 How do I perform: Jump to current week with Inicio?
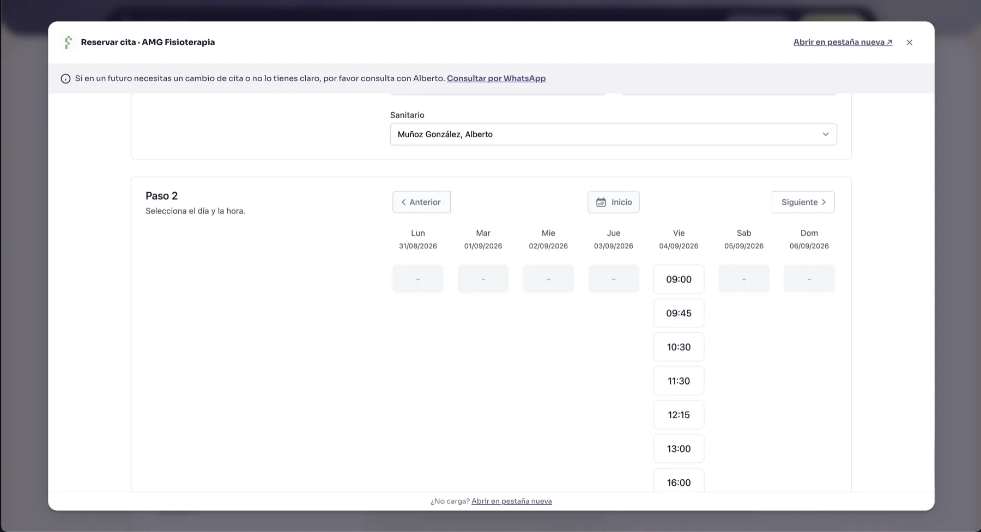[613, 202]
